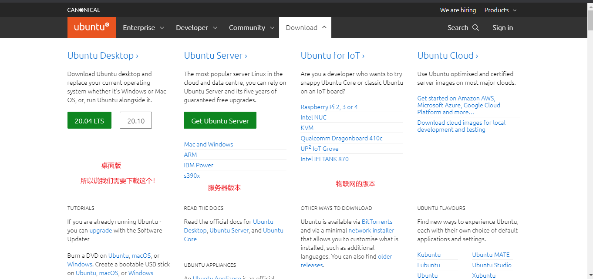Click the UBUNTU FLAVOURS heading

[441, 208]
